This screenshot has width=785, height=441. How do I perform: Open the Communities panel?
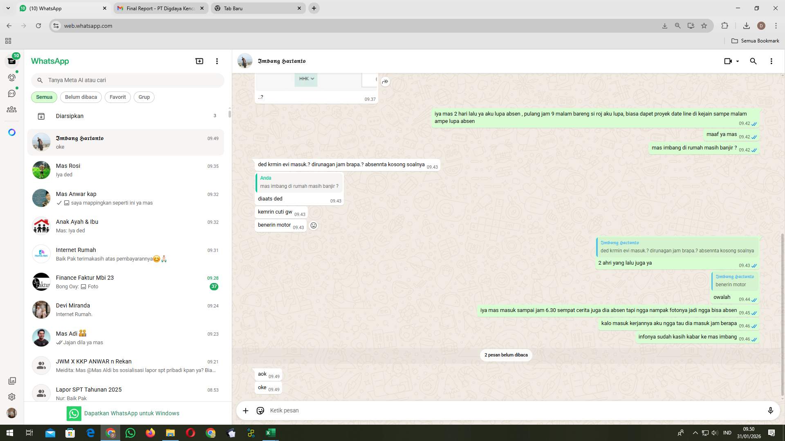pos(12,109)
